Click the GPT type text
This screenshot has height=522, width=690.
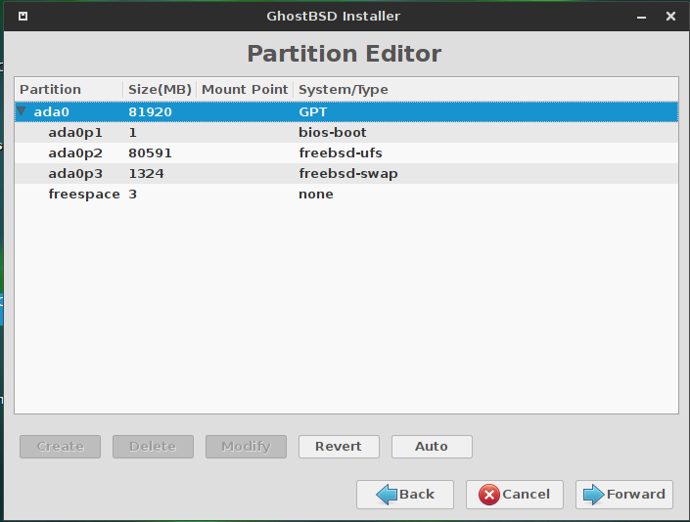point(313,111)
